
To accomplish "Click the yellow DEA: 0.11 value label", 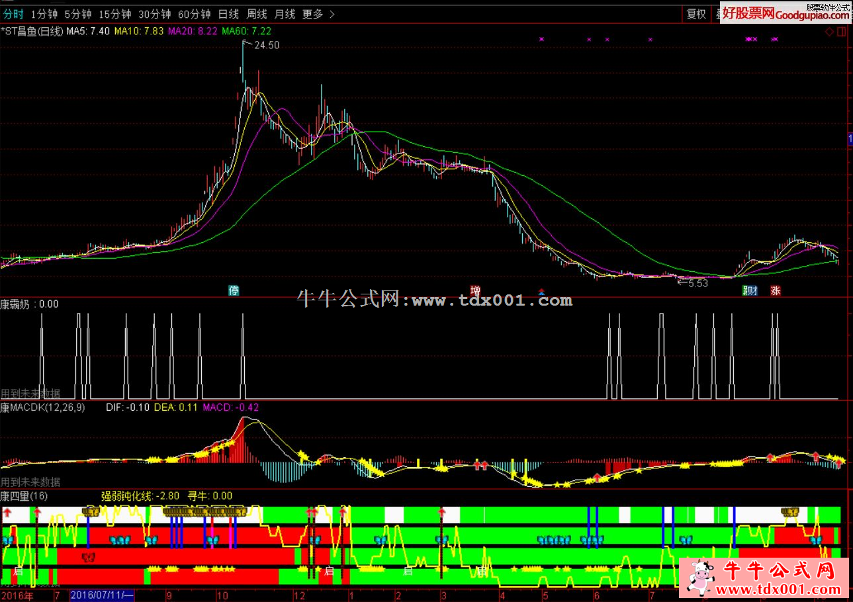I will 176,408.
